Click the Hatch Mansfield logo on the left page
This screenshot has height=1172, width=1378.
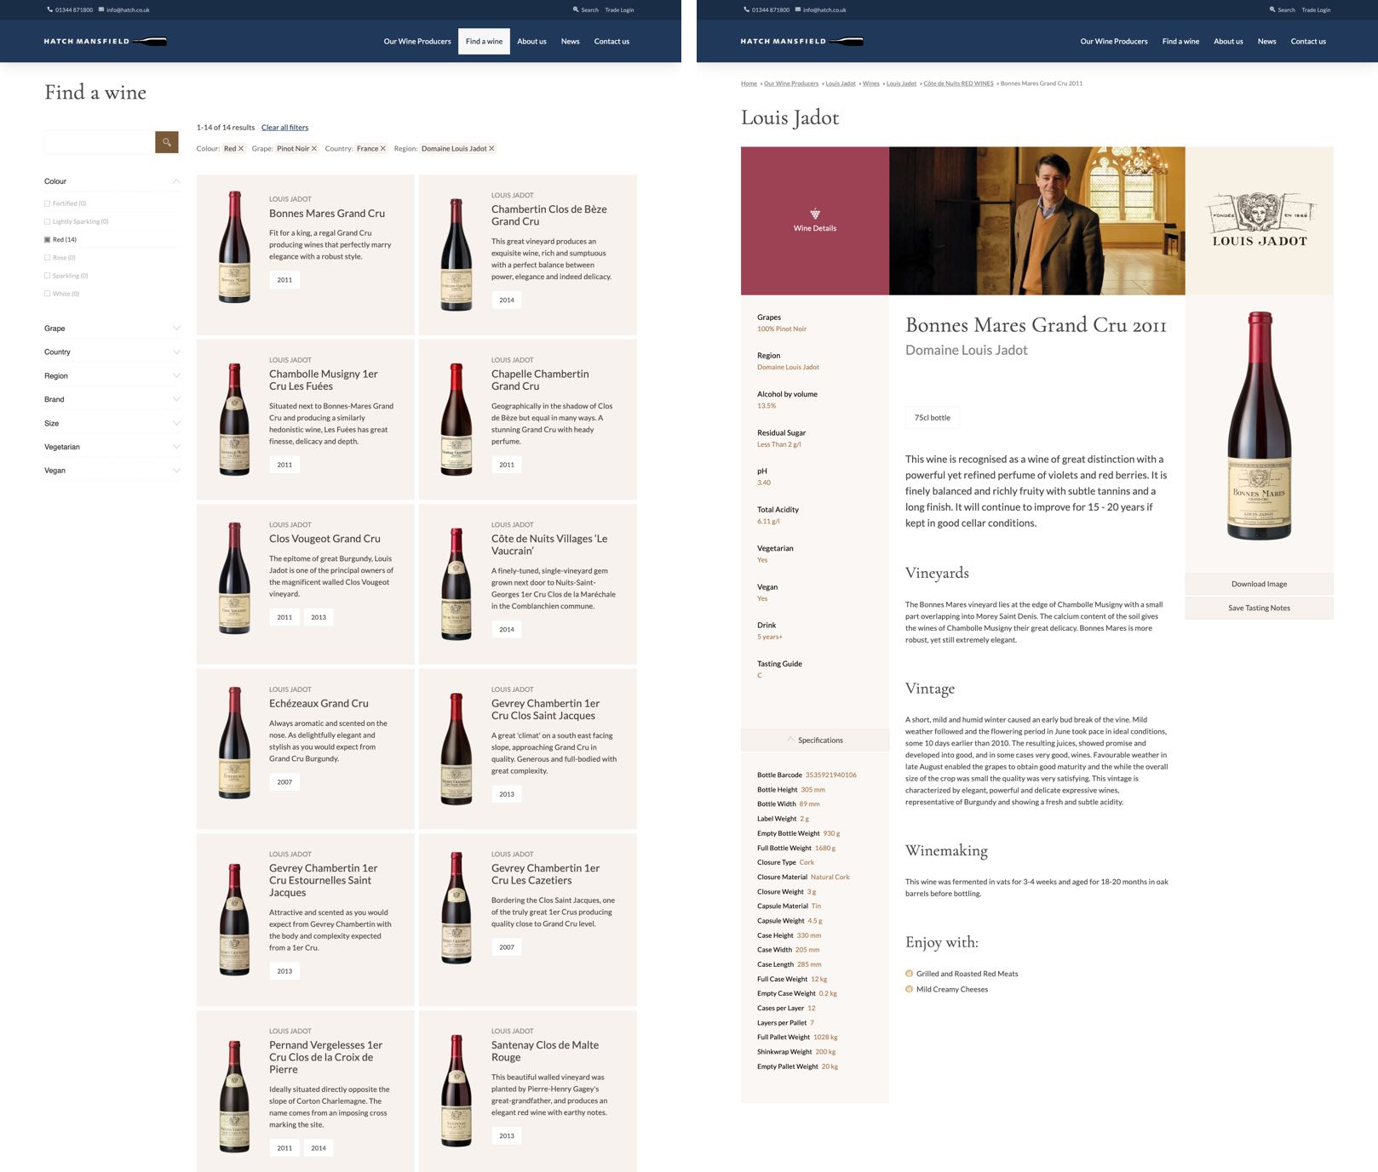(106, 41)
